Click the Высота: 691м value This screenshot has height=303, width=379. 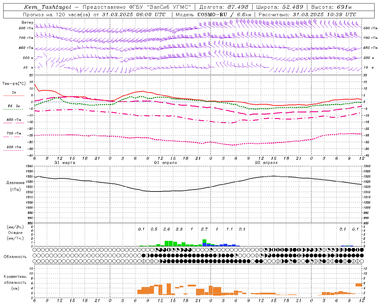331,7
